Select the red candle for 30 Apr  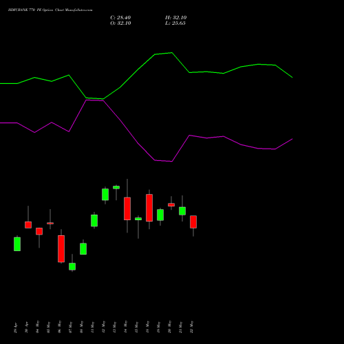point(28,225)
